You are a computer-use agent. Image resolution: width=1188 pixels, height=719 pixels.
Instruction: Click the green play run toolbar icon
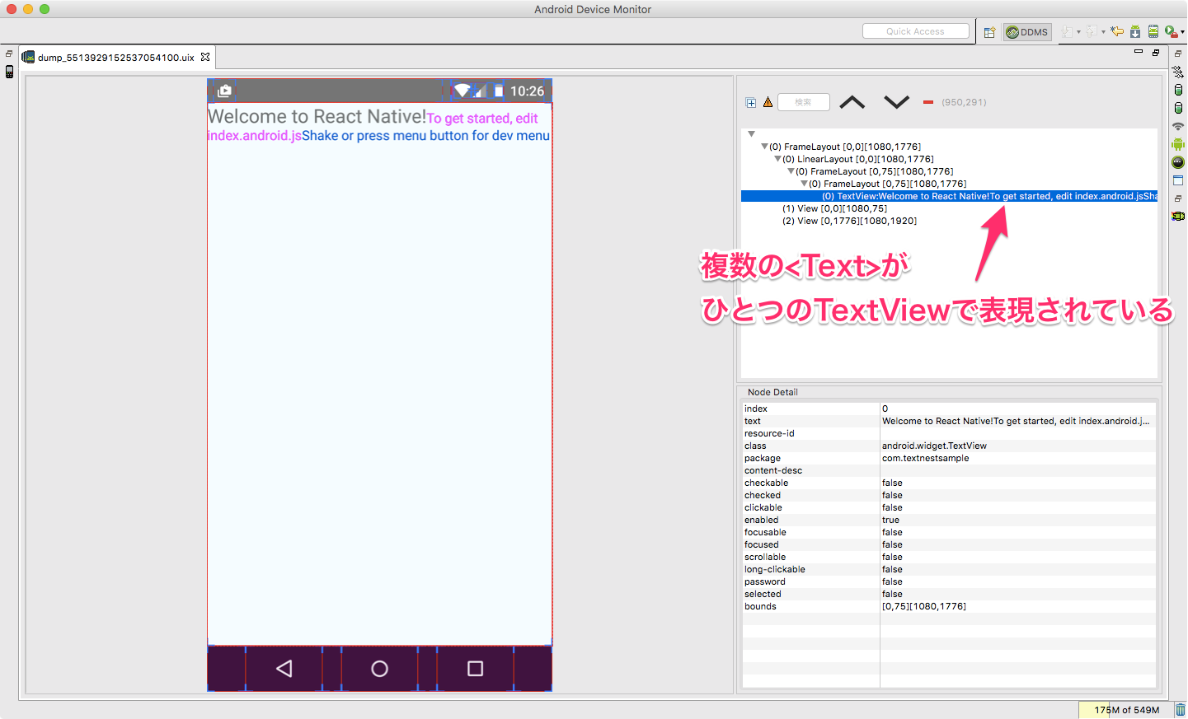(1171, 31)
